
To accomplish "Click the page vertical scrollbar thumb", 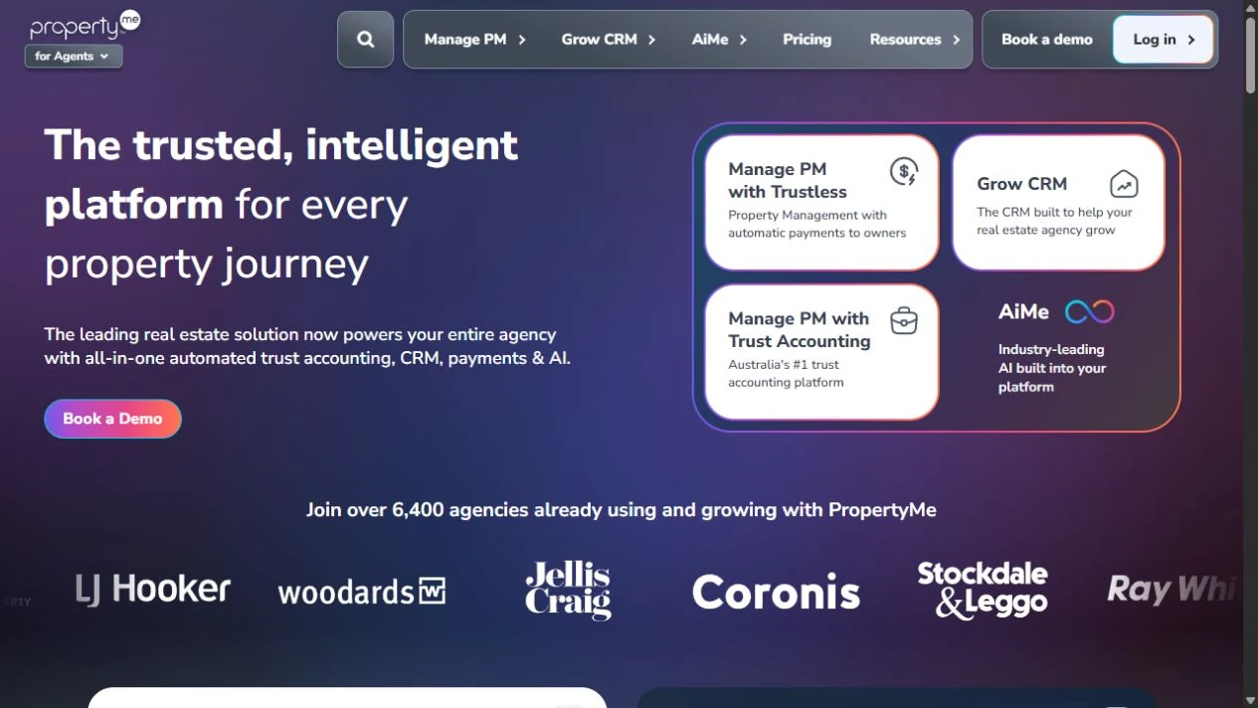I will (1250, 55).
